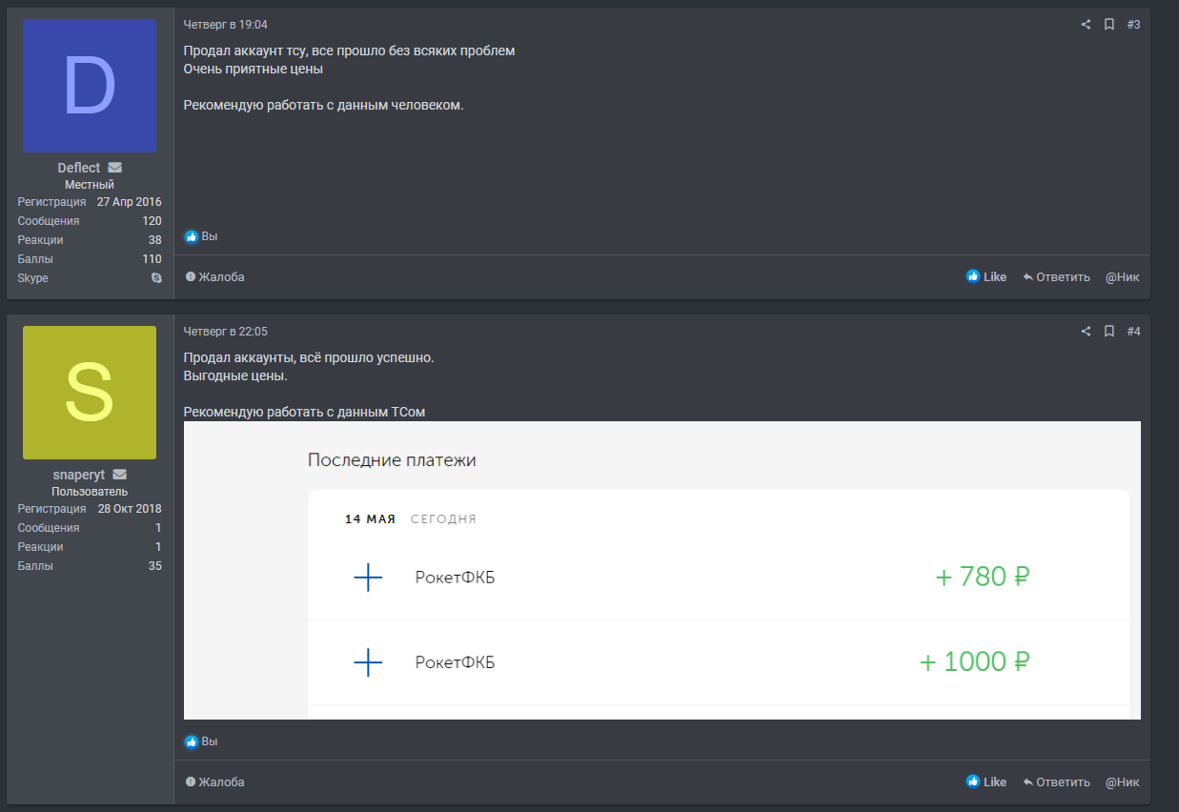Toggle Like on snaperyt's post

(986, 782)
